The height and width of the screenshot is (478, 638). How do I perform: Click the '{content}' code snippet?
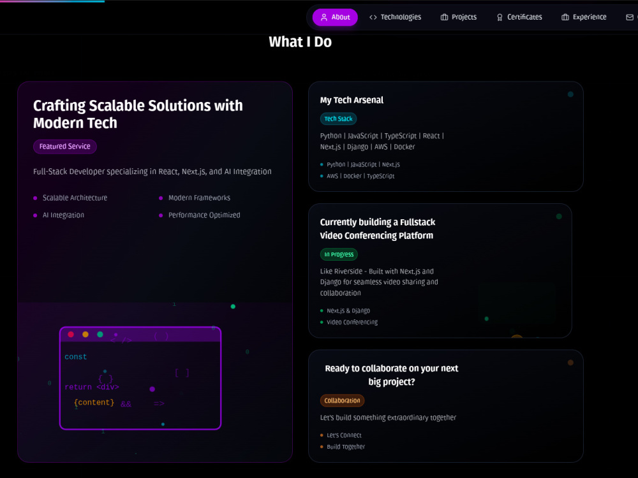(94, 402)
